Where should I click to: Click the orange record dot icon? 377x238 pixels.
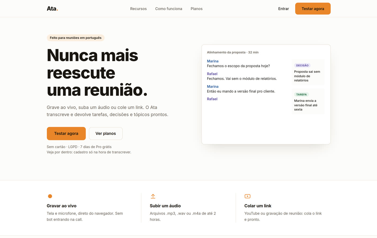pyautogui.click(x=50, y=196)
